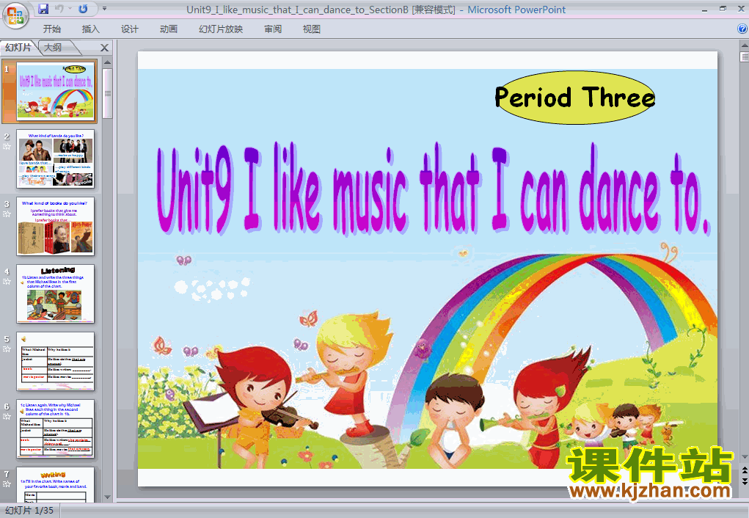The width and height of the screenshot is (749, 518).
Task: Click the main slide scrollbar thumb
Action: pyautogui.click(x=744, y=57)
